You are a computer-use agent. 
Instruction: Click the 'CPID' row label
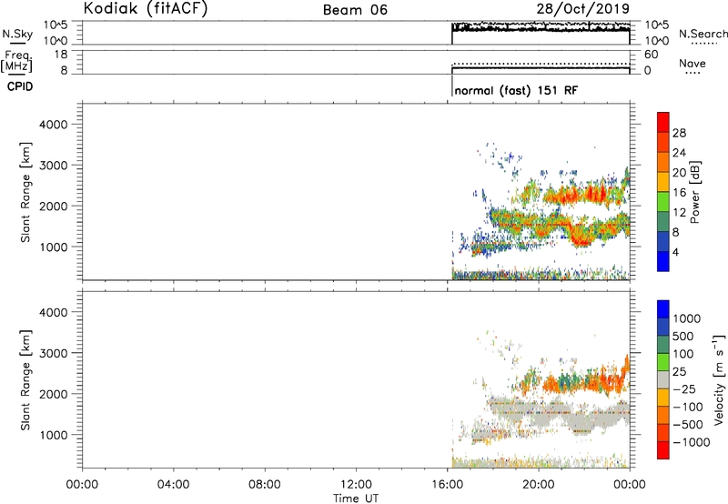pos(20,86)
